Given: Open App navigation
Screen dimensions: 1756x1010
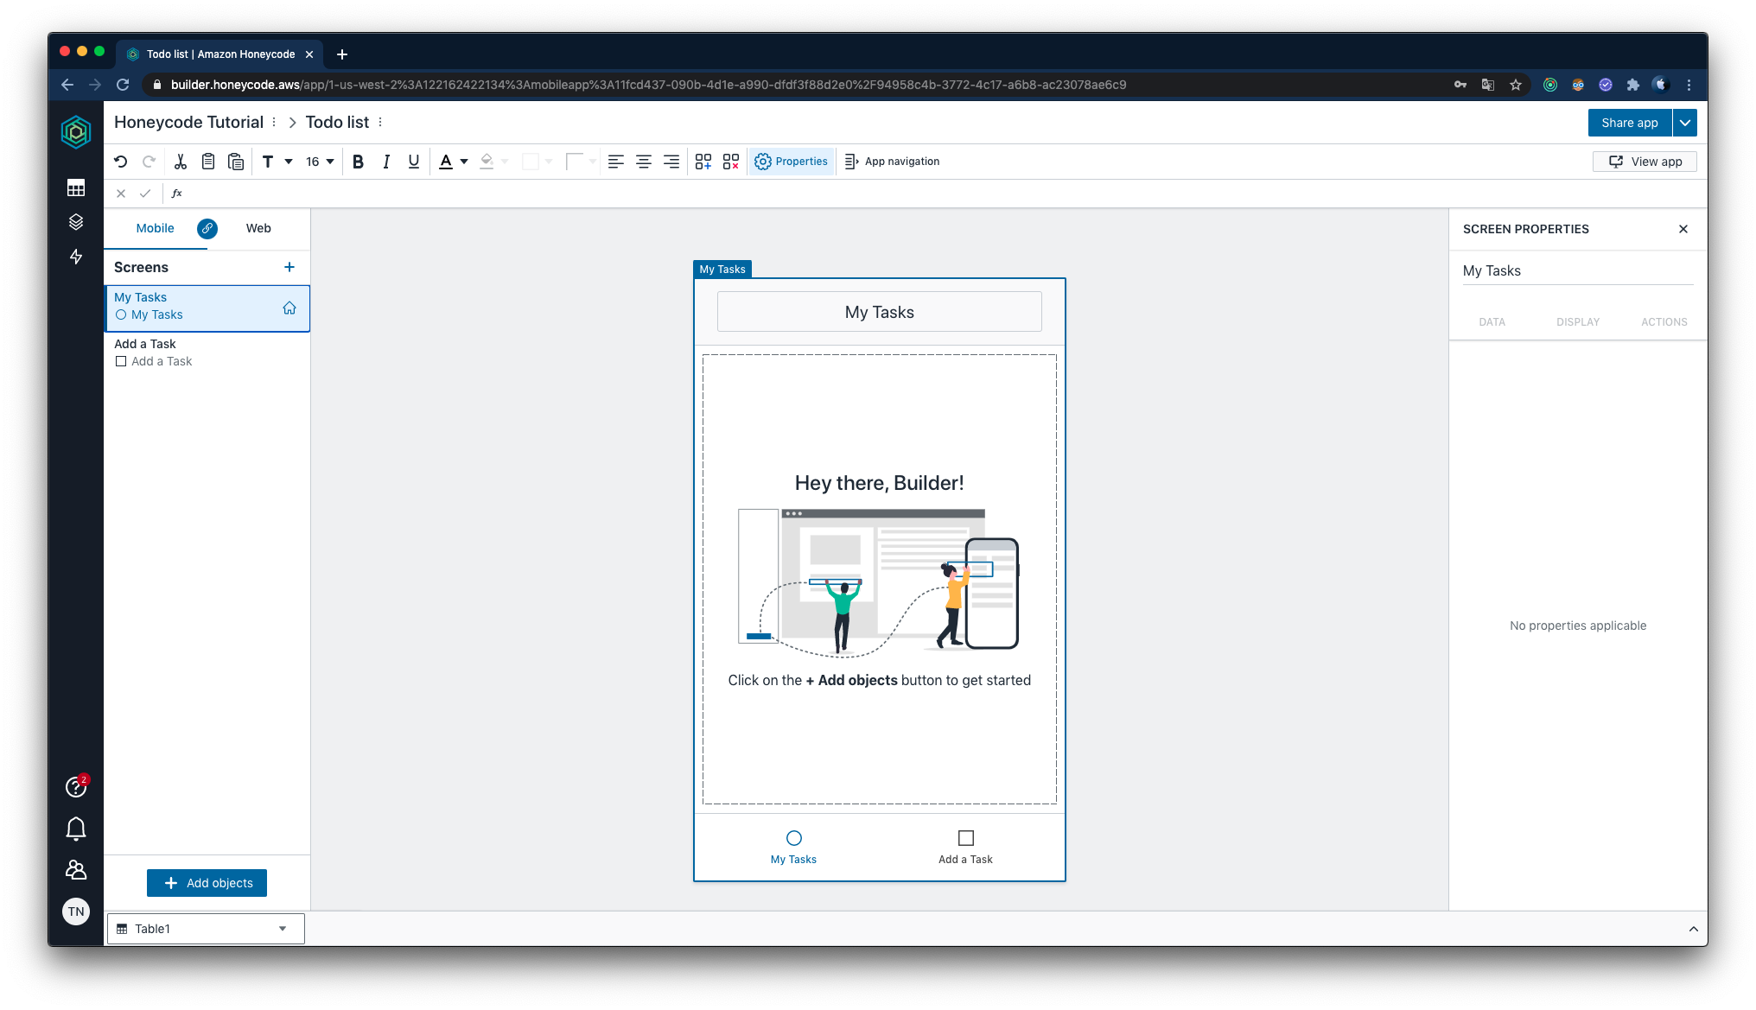Looking at the screenshot, I should point(892,162).
